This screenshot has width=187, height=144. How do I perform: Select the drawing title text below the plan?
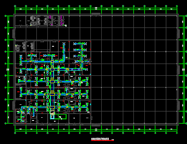click(100, 139)
